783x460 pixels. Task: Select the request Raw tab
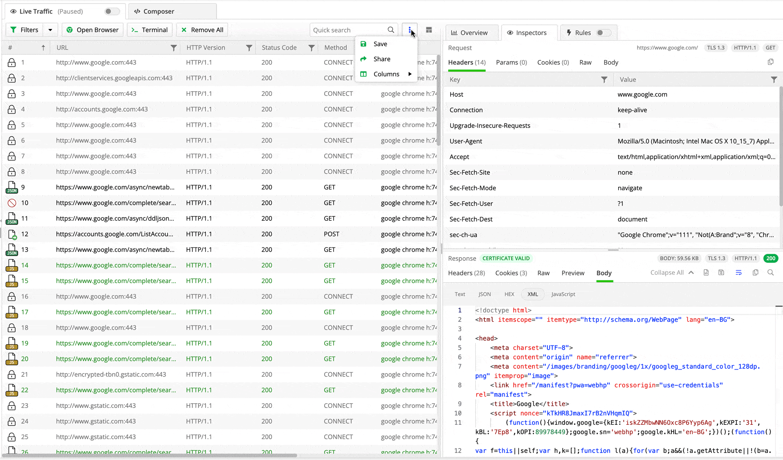(585, 63)
